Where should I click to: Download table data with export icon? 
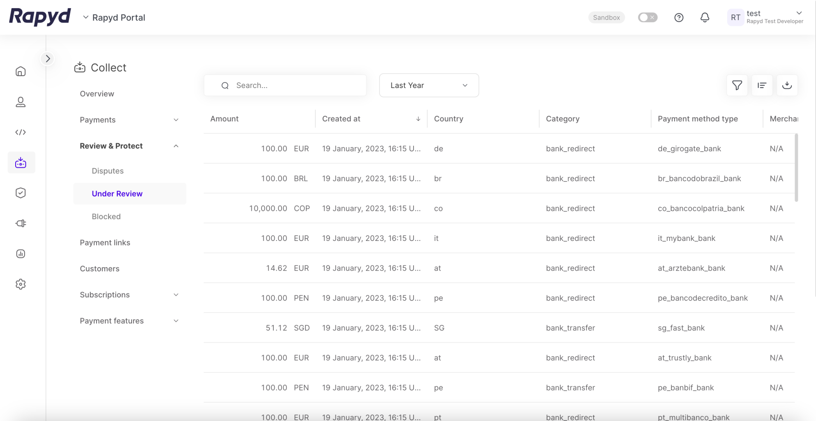787,85
